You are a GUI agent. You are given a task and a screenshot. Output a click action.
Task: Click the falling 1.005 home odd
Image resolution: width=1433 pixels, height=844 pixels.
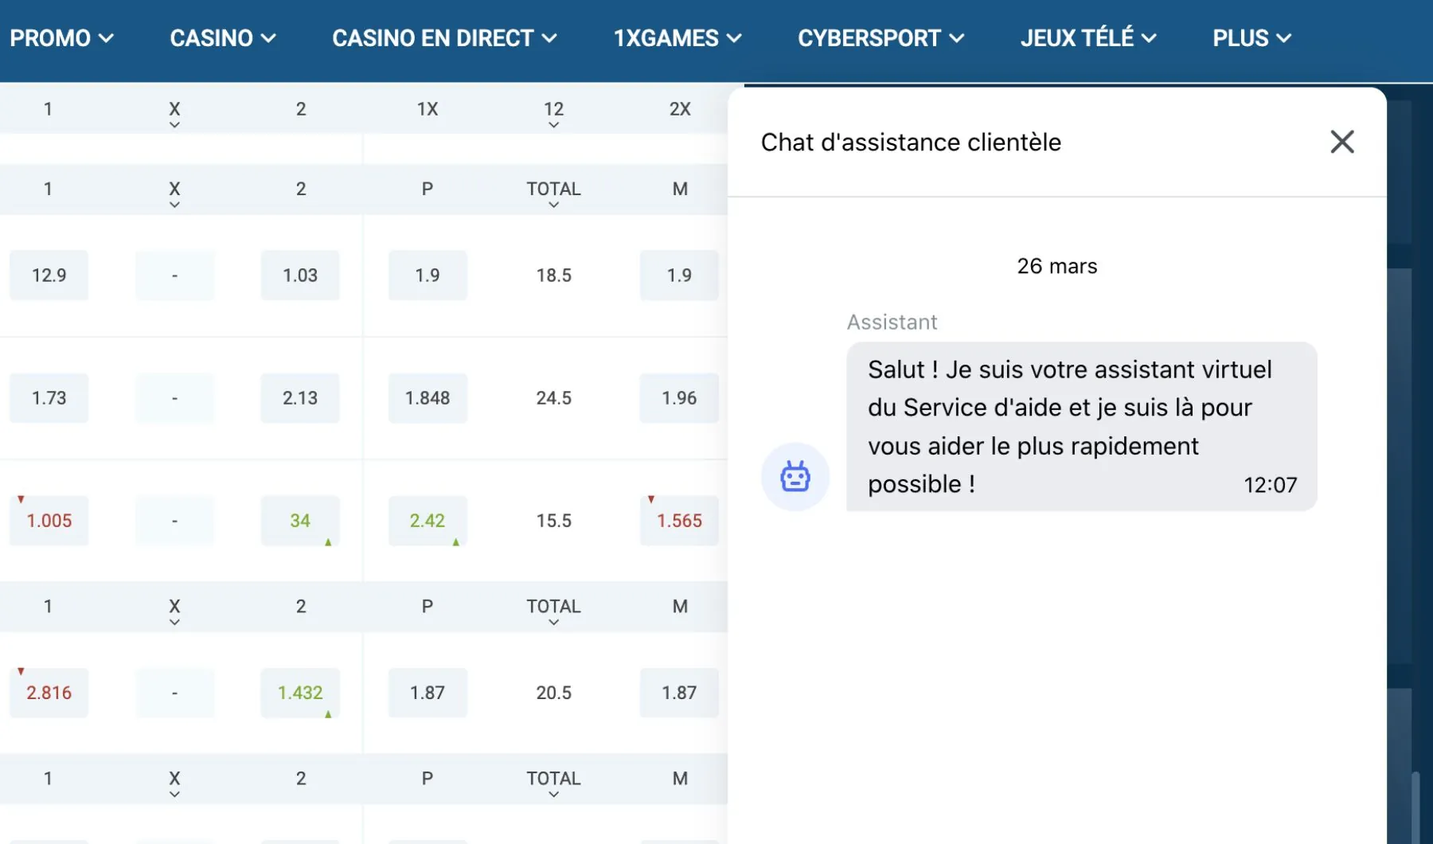49,520
